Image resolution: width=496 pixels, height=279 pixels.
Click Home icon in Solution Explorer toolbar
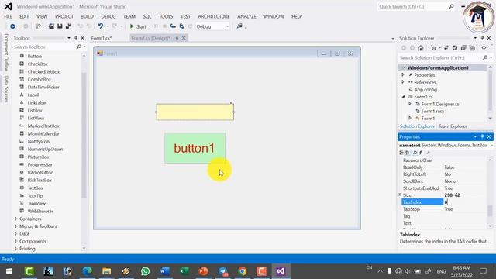(x=421, y=48)
